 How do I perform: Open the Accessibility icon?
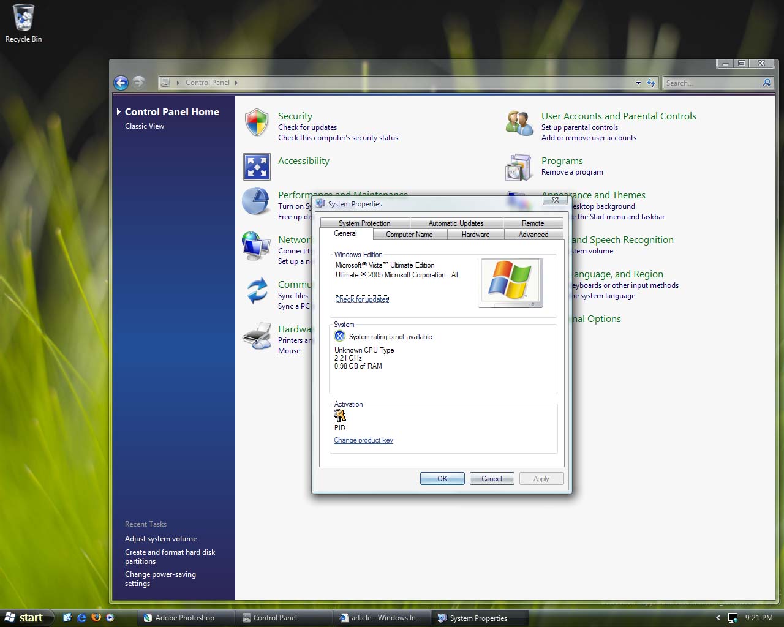[x=257, y=167]
